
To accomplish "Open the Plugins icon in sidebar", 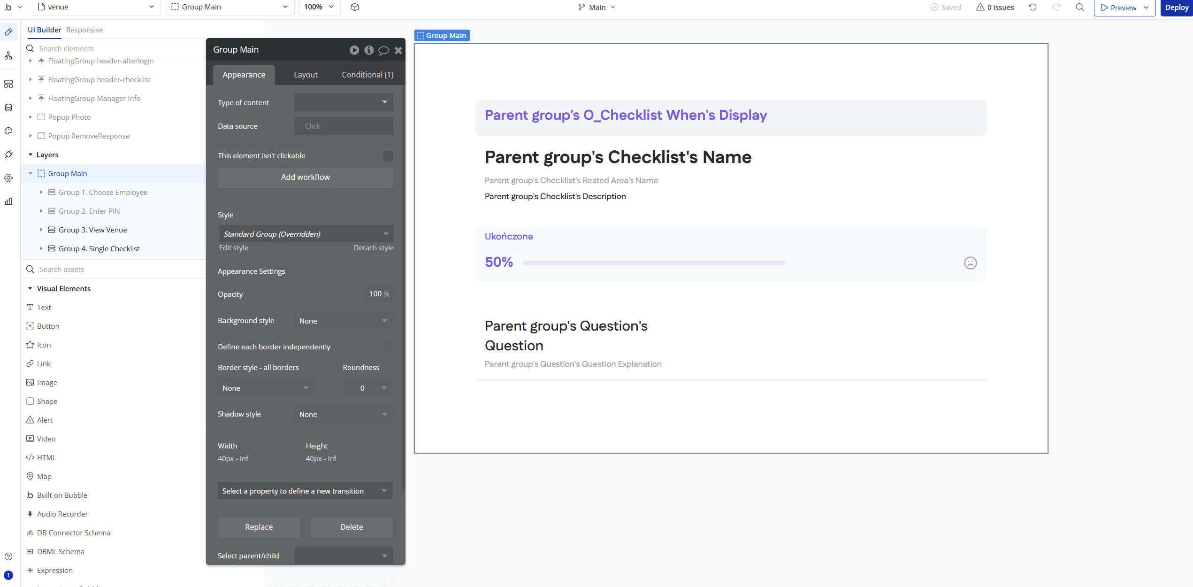I will (x=8, y=154).
